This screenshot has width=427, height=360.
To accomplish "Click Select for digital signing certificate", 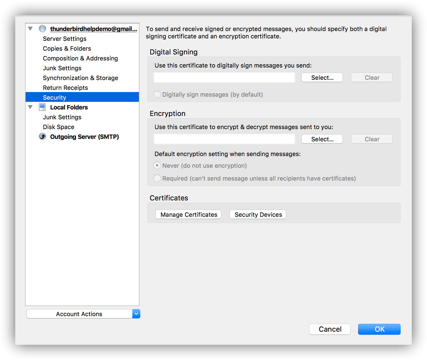I will point(322,78).
